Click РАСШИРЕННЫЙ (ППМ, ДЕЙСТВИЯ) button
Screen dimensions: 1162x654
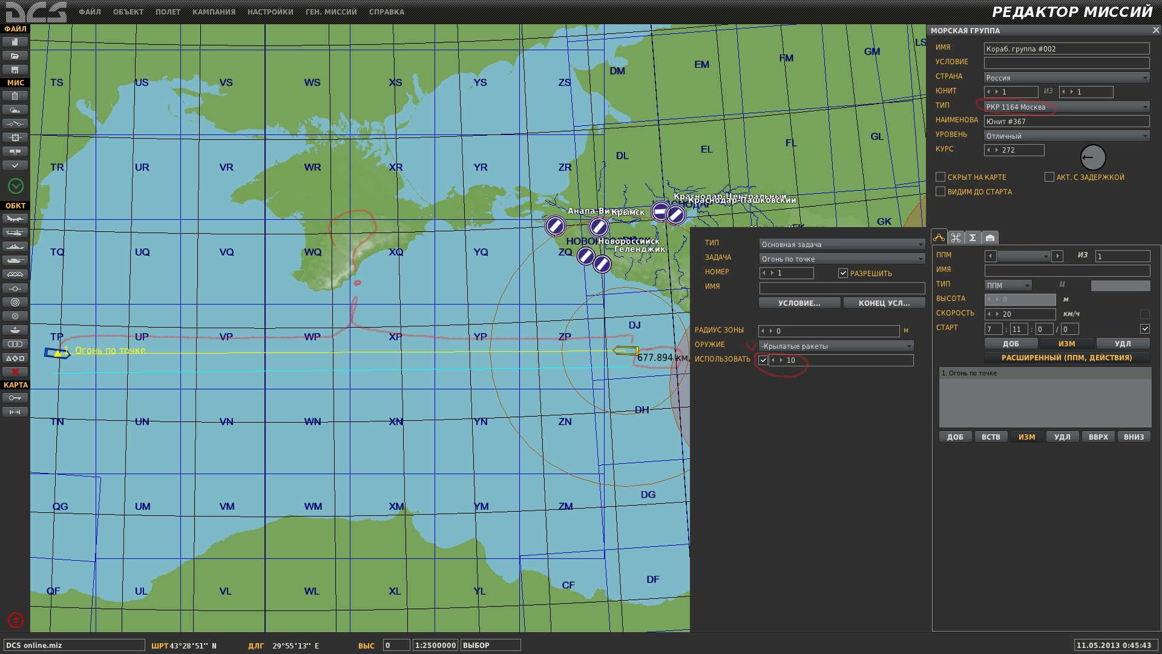[1067, 358]
